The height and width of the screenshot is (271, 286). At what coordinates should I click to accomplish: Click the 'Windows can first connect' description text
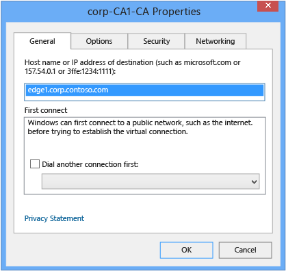pyautogui.click(x=140, y=127)
